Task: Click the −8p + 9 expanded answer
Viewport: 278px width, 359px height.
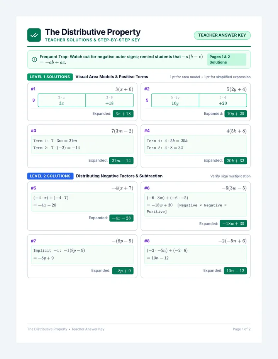Action: point(123,271)
